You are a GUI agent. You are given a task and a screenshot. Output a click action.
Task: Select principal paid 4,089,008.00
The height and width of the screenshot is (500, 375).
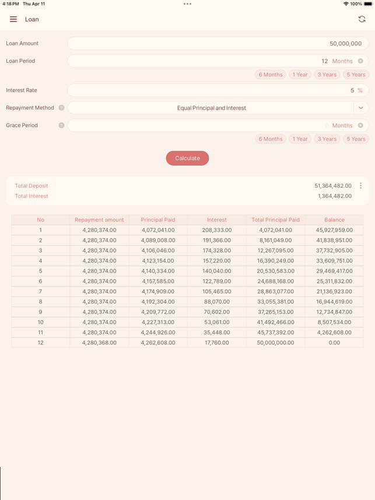tap(158, 240)
